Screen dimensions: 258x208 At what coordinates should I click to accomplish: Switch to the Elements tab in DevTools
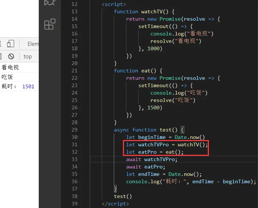(33, 44)
